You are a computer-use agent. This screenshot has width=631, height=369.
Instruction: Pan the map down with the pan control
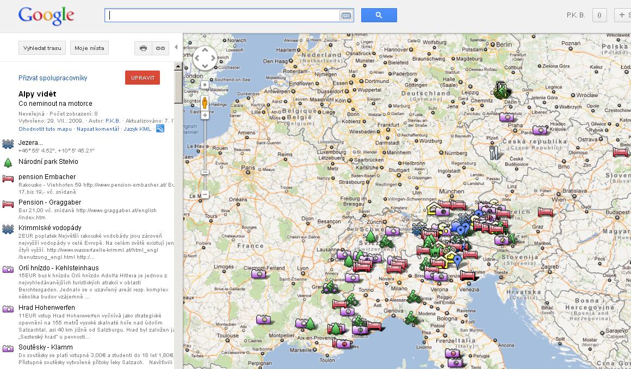click(205, 66)
